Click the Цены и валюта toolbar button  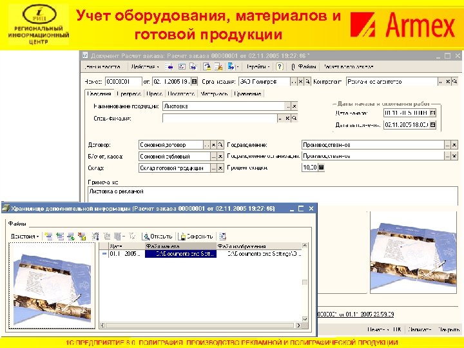102,67
